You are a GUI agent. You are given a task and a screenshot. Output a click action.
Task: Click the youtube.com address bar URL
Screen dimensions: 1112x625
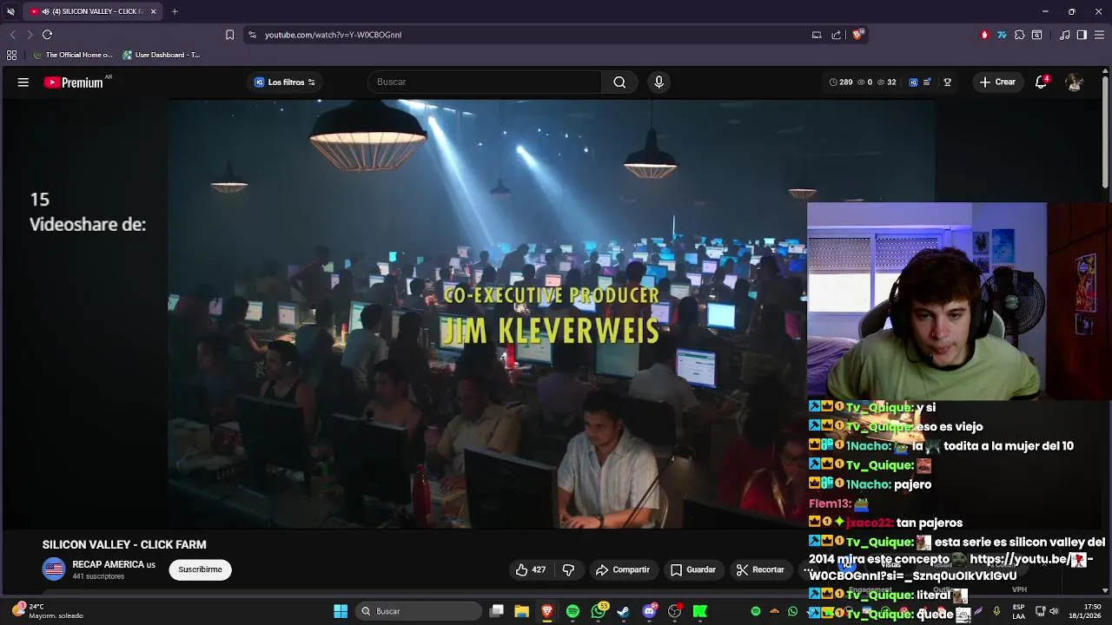tap(333, 35)
